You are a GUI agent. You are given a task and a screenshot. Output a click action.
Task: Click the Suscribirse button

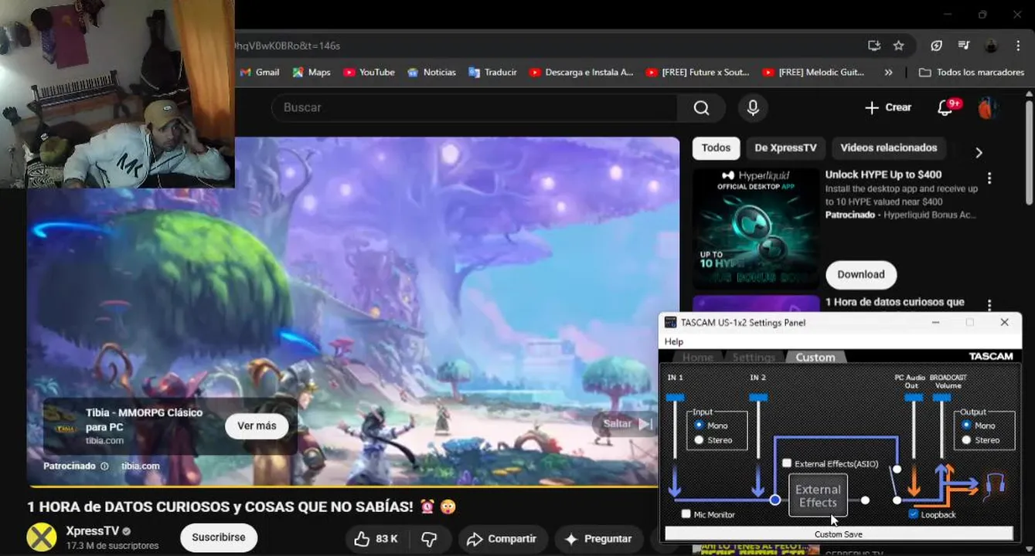pos(219,537)
